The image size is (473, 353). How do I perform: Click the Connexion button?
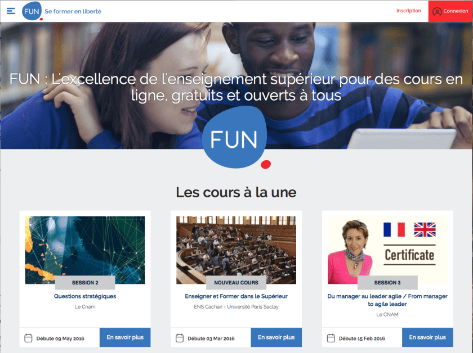click(450, 11)
